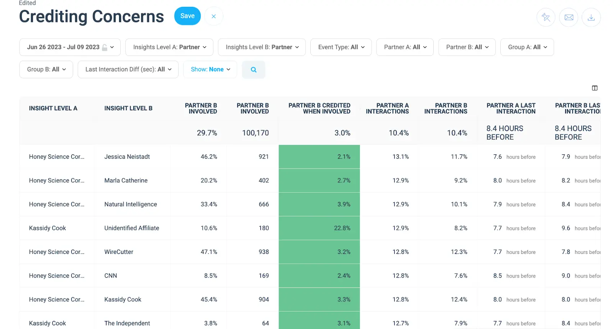
Task: Click the magnifying glass search icon
Action: 253,70
